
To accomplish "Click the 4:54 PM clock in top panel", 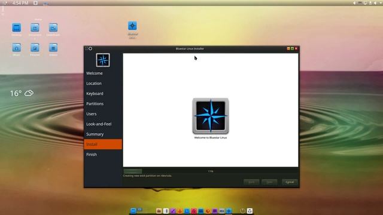I will tap(20, 3).
